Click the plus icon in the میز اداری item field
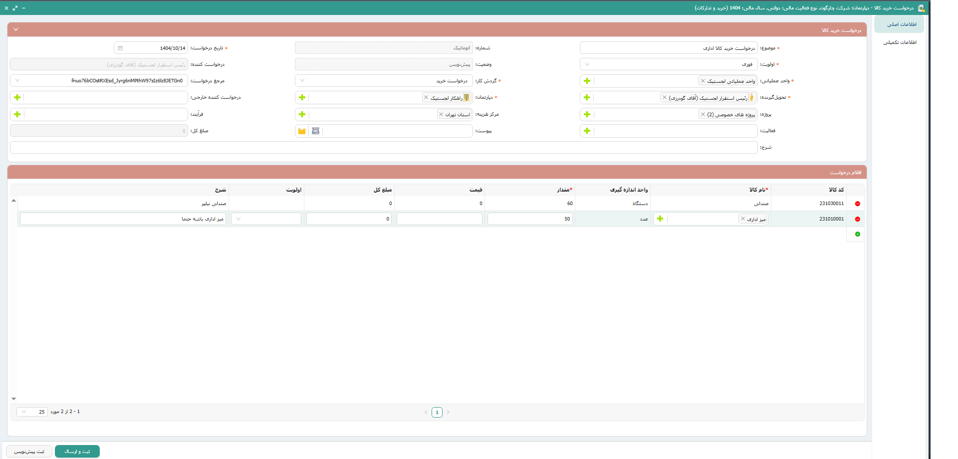 tap(660, 219)
